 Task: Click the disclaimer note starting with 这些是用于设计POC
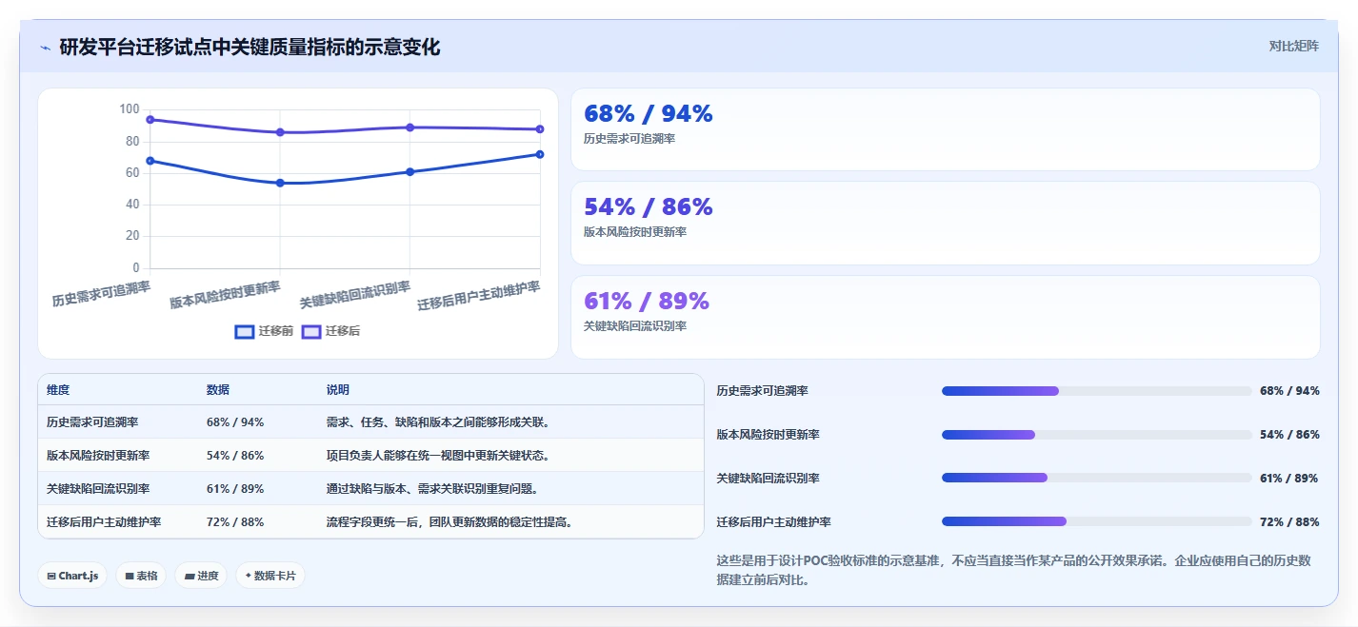[x=1014, y=570]
